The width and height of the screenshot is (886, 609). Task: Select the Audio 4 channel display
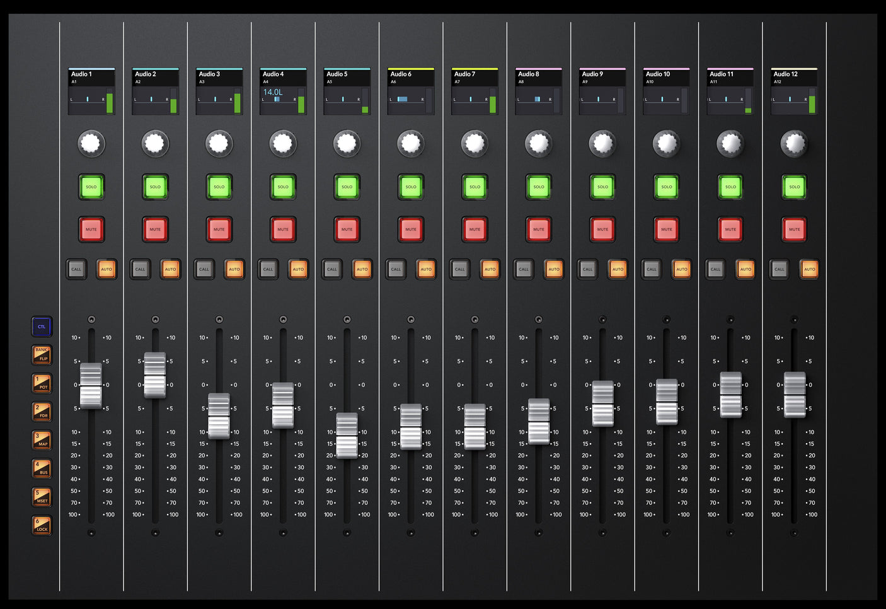click(x=282, y=91)
